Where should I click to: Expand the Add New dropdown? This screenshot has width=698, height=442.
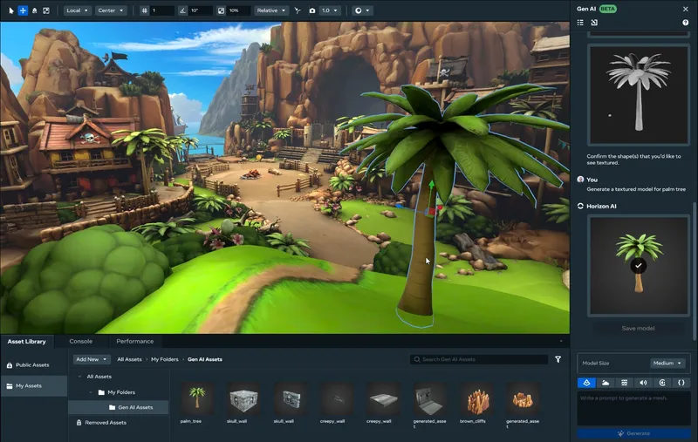point(92,359)
